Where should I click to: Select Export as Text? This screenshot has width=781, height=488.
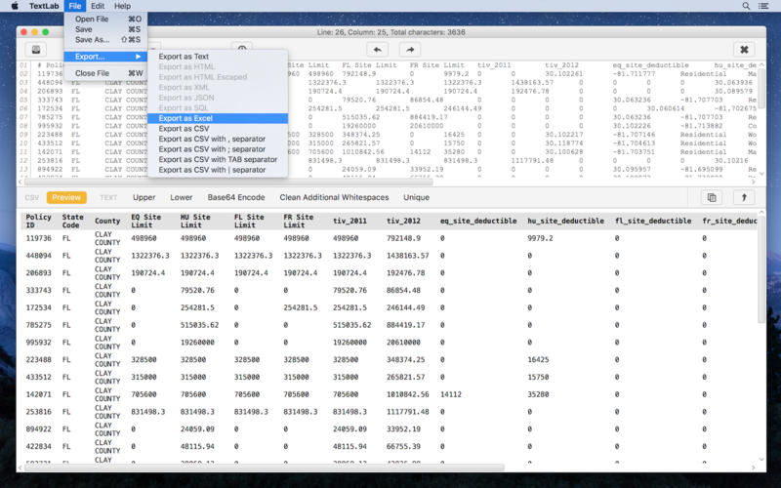click(218, 57)
